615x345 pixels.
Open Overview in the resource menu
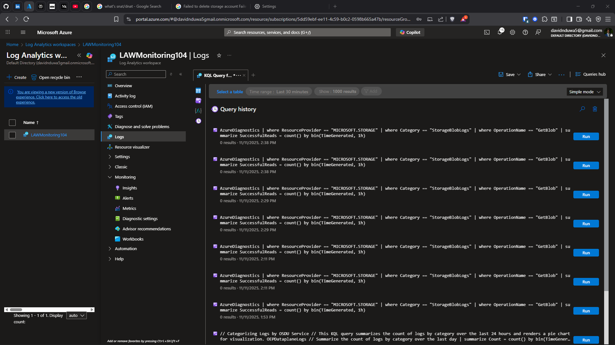coord(123,86)
